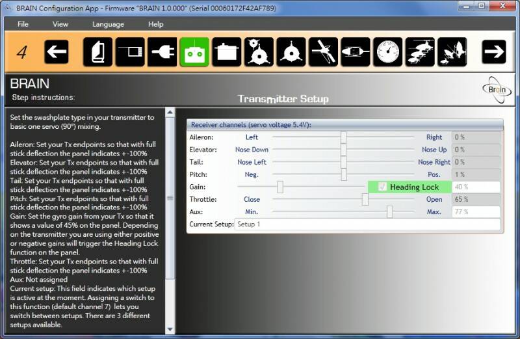Click the Aux slider handle
This screenshot has width=520, height=339.
click(390, 212)
